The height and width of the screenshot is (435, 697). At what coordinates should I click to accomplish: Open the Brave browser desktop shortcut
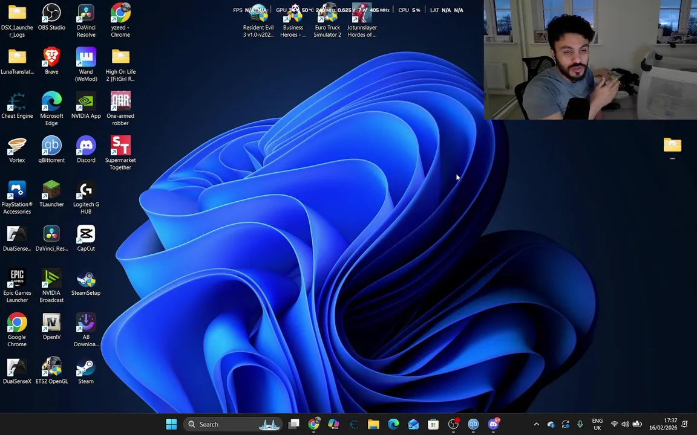(51, 61)
